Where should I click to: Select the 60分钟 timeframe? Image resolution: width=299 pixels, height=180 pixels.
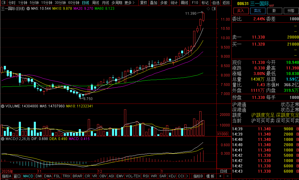tap(74, 3)
